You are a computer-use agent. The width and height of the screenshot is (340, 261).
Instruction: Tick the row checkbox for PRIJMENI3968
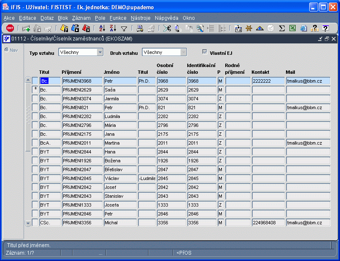click(x=35, y=81)
